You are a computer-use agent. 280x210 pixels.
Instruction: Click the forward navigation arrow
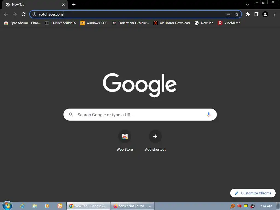[15, 14]
